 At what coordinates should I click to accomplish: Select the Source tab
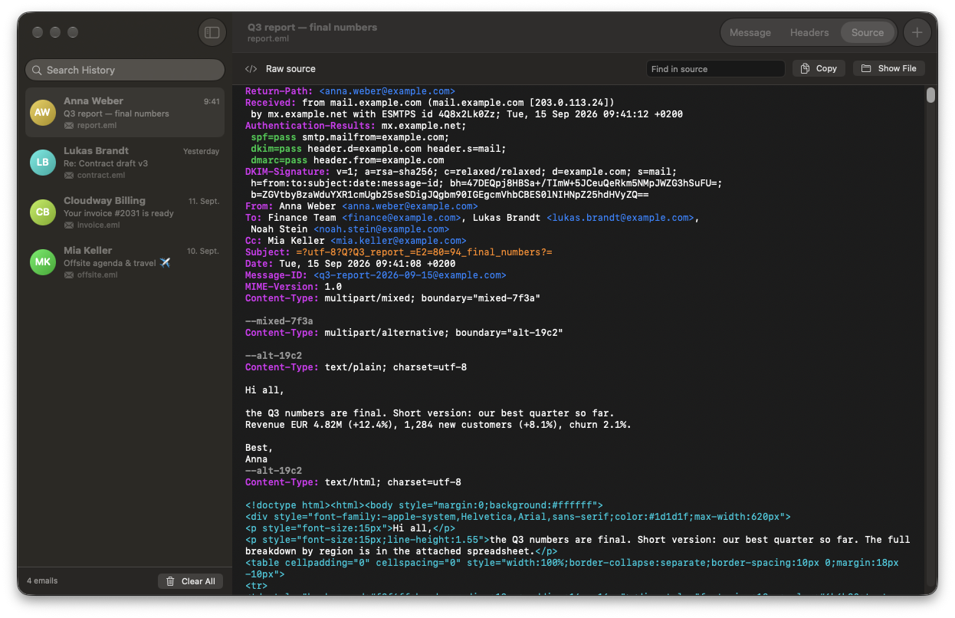coord(868,32)
